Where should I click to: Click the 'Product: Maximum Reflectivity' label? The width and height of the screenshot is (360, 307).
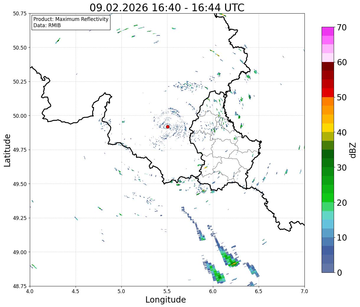click(71, 19)
